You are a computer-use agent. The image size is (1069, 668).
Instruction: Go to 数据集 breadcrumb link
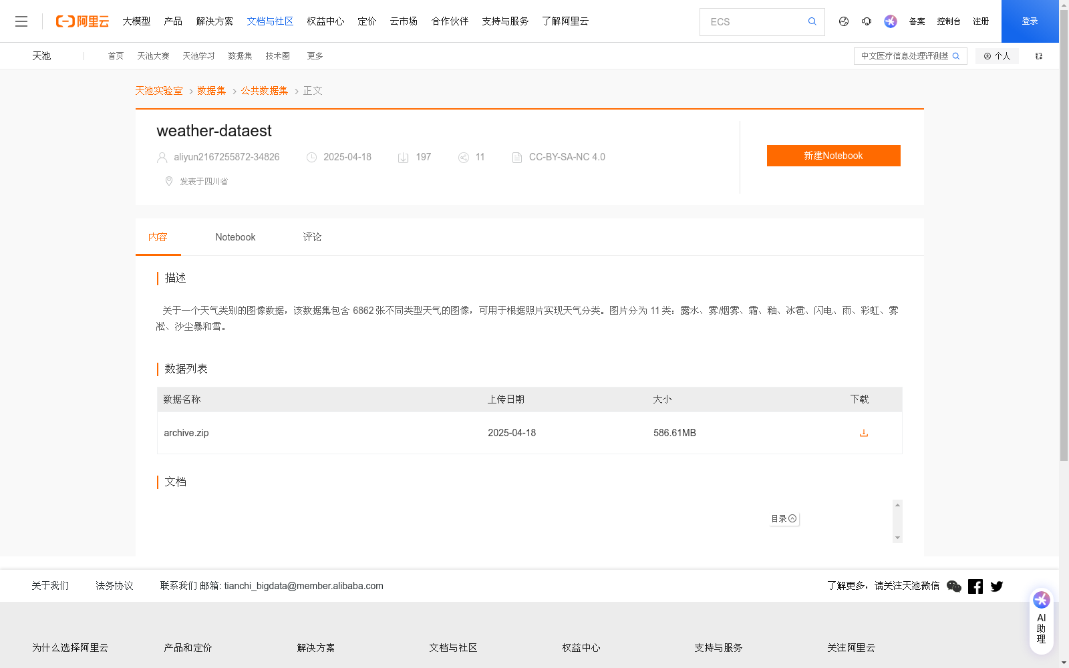coord(212,91)
